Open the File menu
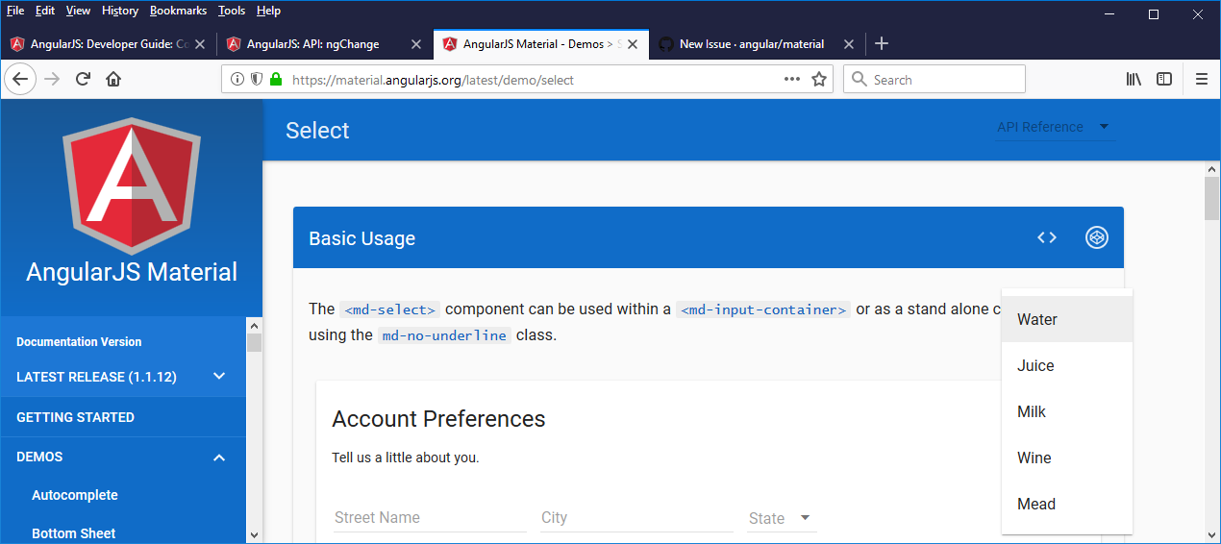 pyautogui.click(x=15, y=11)
